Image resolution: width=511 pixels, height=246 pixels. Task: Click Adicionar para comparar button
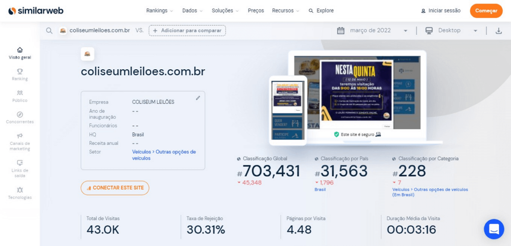[x=188, y=30]
